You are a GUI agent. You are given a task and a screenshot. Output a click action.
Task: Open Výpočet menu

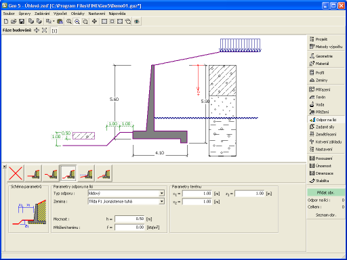(x=60, y=14)
